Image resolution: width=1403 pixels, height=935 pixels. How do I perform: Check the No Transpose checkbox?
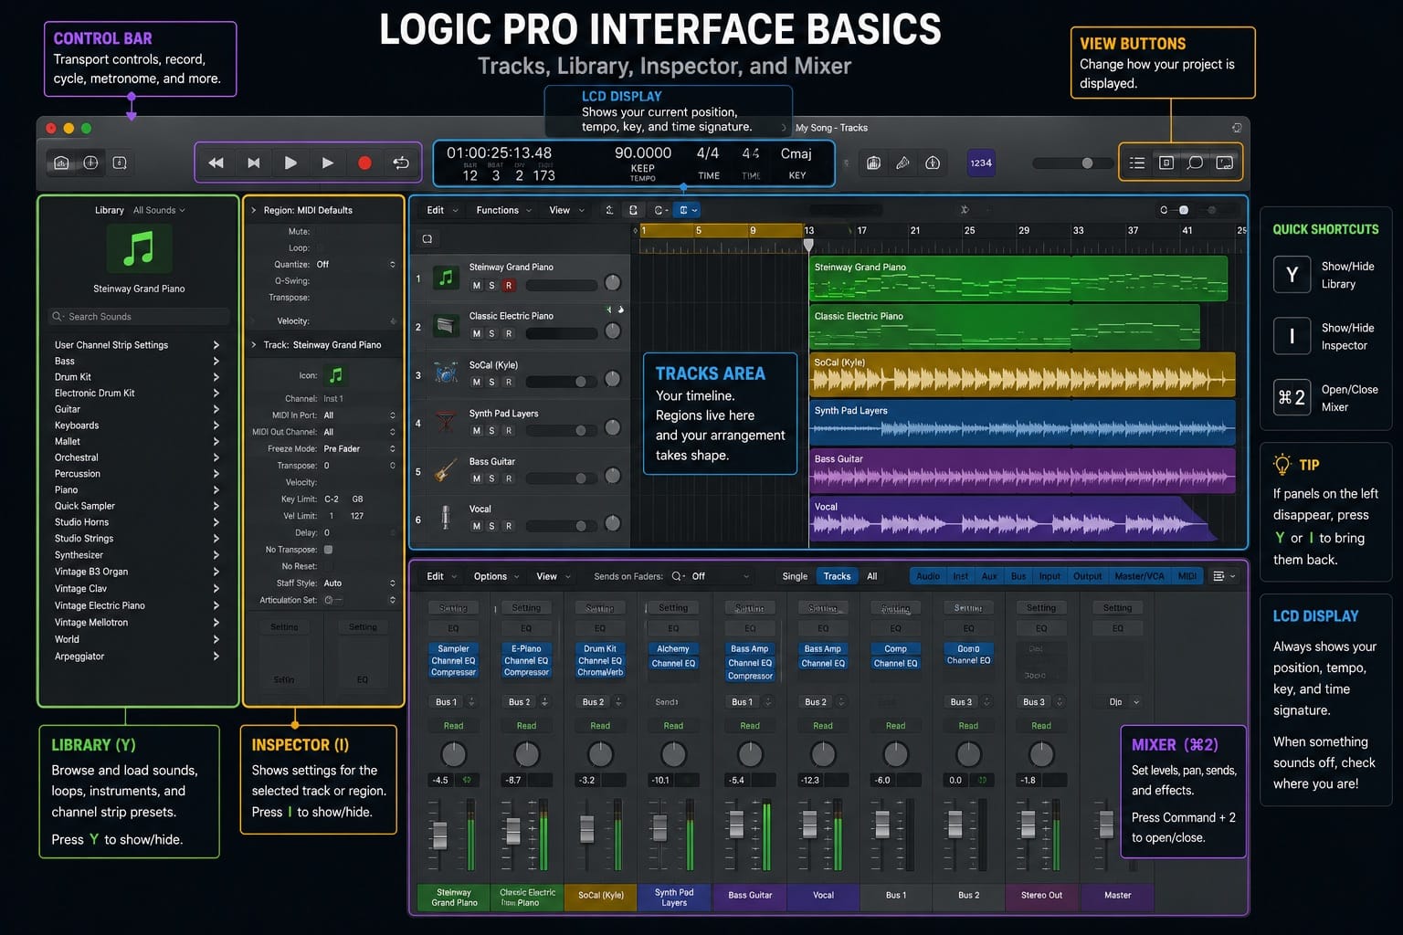click(x=328, y=550)
